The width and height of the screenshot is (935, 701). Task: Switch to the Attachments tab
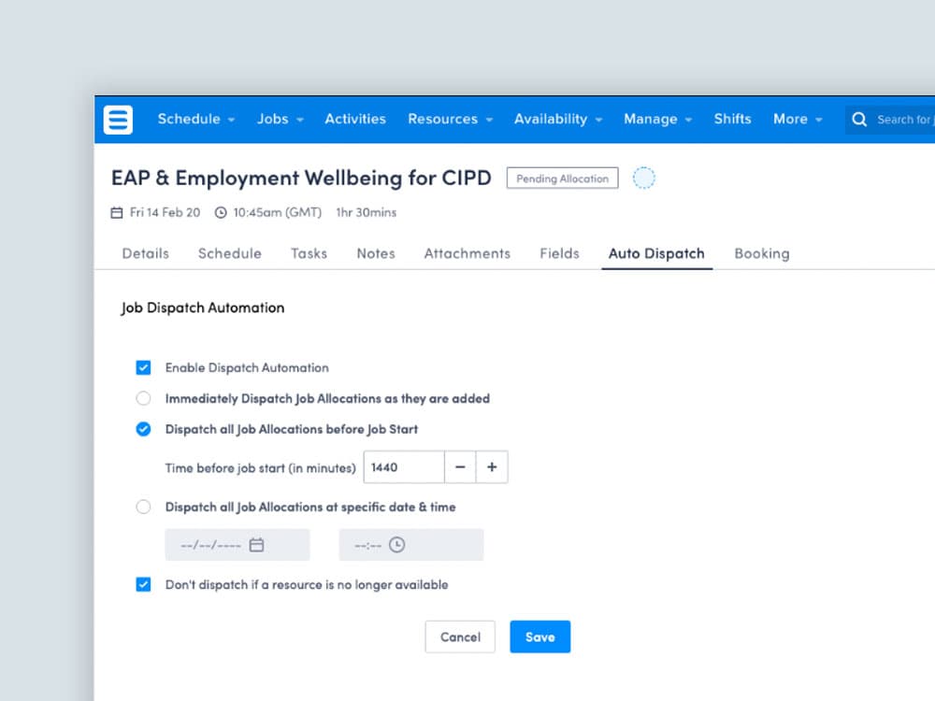point(467,254)
